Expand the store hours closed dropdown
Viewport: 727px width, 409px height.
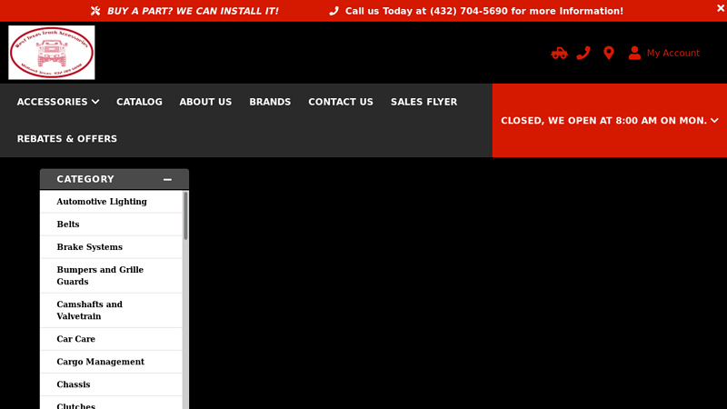610,121
